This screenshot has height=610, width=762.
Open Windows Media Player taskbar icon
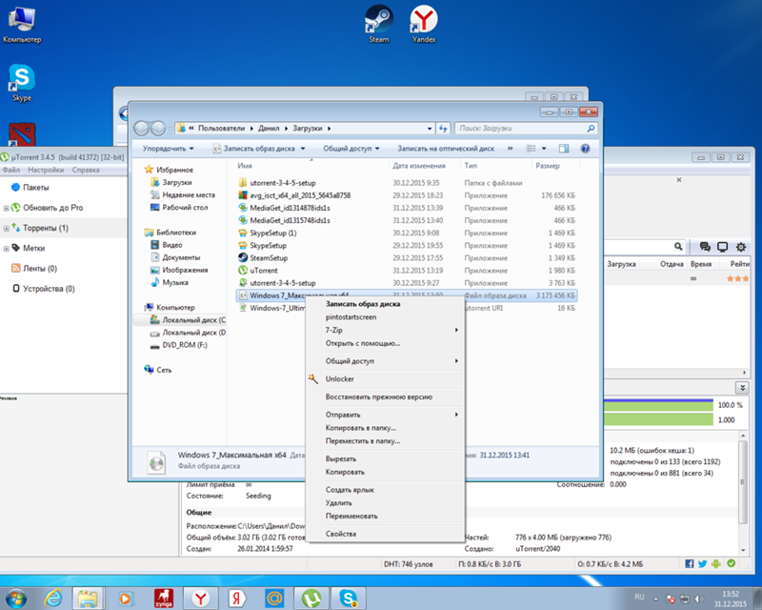tap(125, 598)
